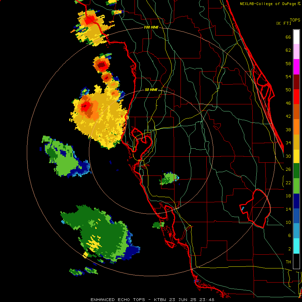
Task: Click the [K FT] units label
Action: coord(284,23)
